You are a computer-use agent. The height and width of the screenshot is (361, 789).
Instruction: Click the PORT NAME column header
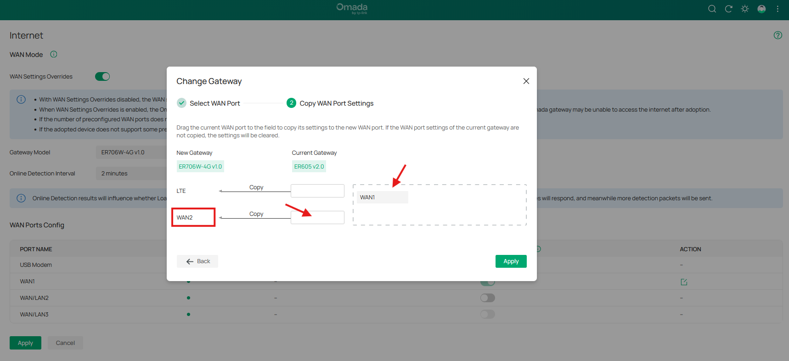click(36, 249)
